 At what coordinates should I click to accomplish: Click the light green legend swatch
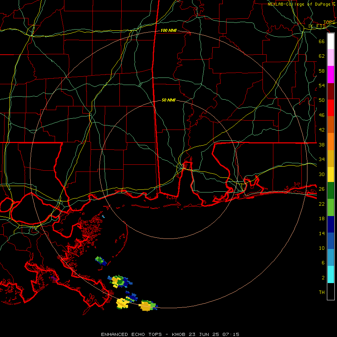331,207
